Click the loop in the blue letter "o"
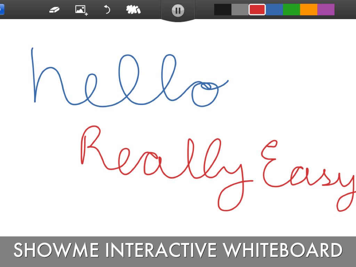Viewport: 356px width, 267px height. tap(208, 86)
